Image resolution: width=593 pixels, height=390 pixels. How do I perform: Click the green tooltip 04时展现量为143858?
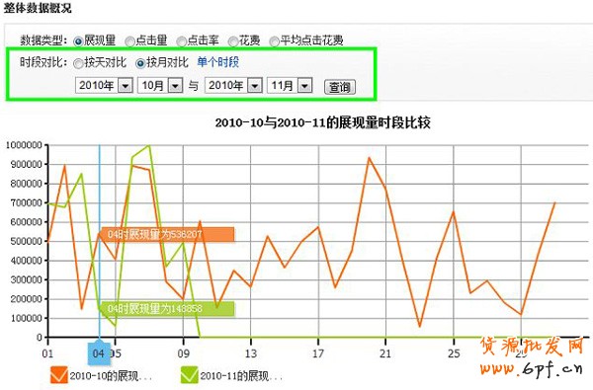pos(167,309)
